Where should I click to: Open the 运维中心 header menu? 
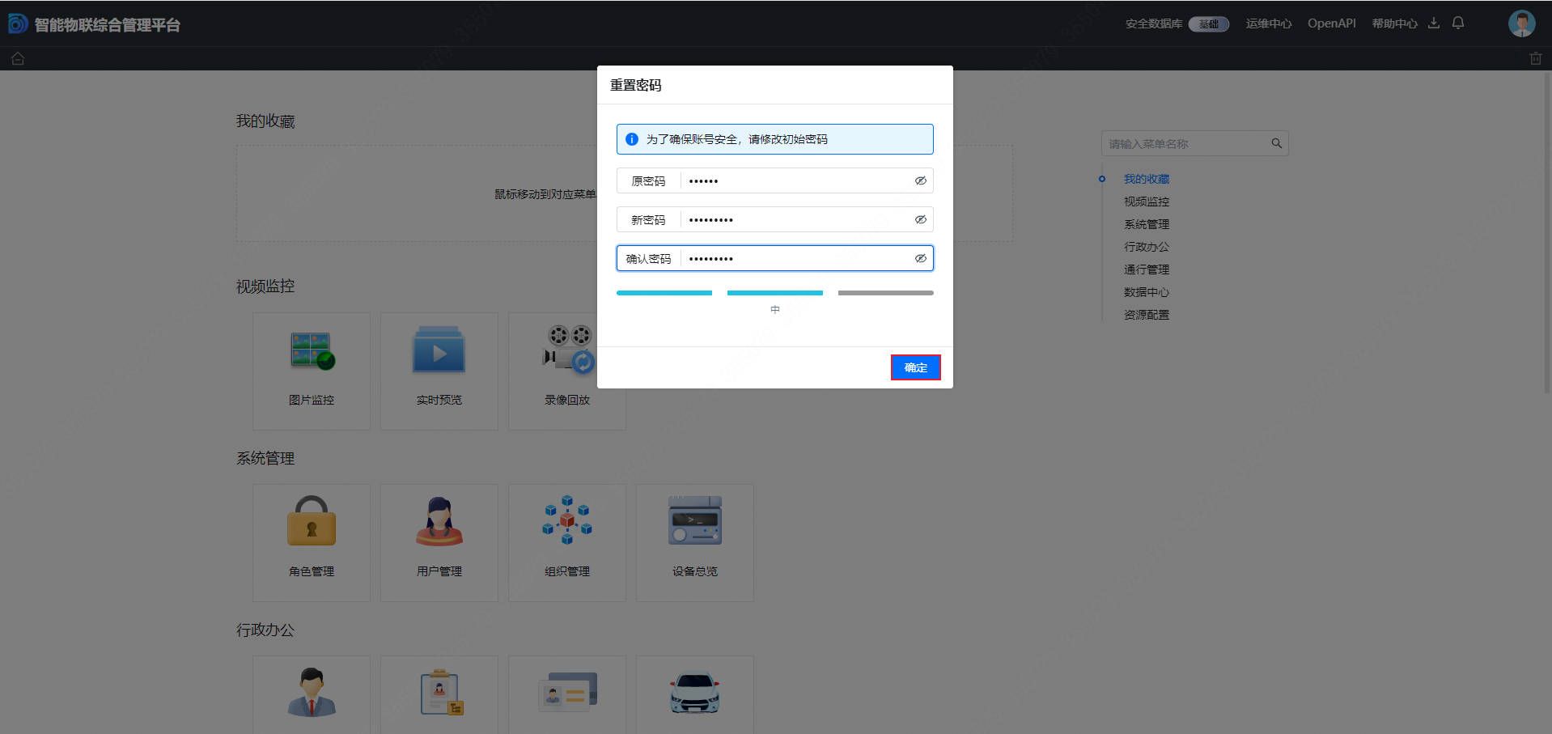1268,23
